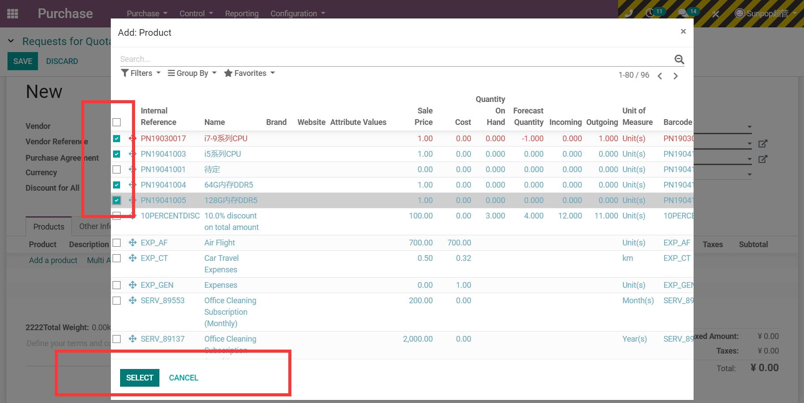Check the PN19041001 product checkbox
Viewport: 804px width, 403px height.
[x=117, y=169]
